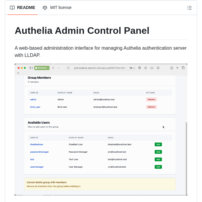This screenshot has height=202, width=202.
Task: Click the Disabled User display name
Action: coord(76,145)
